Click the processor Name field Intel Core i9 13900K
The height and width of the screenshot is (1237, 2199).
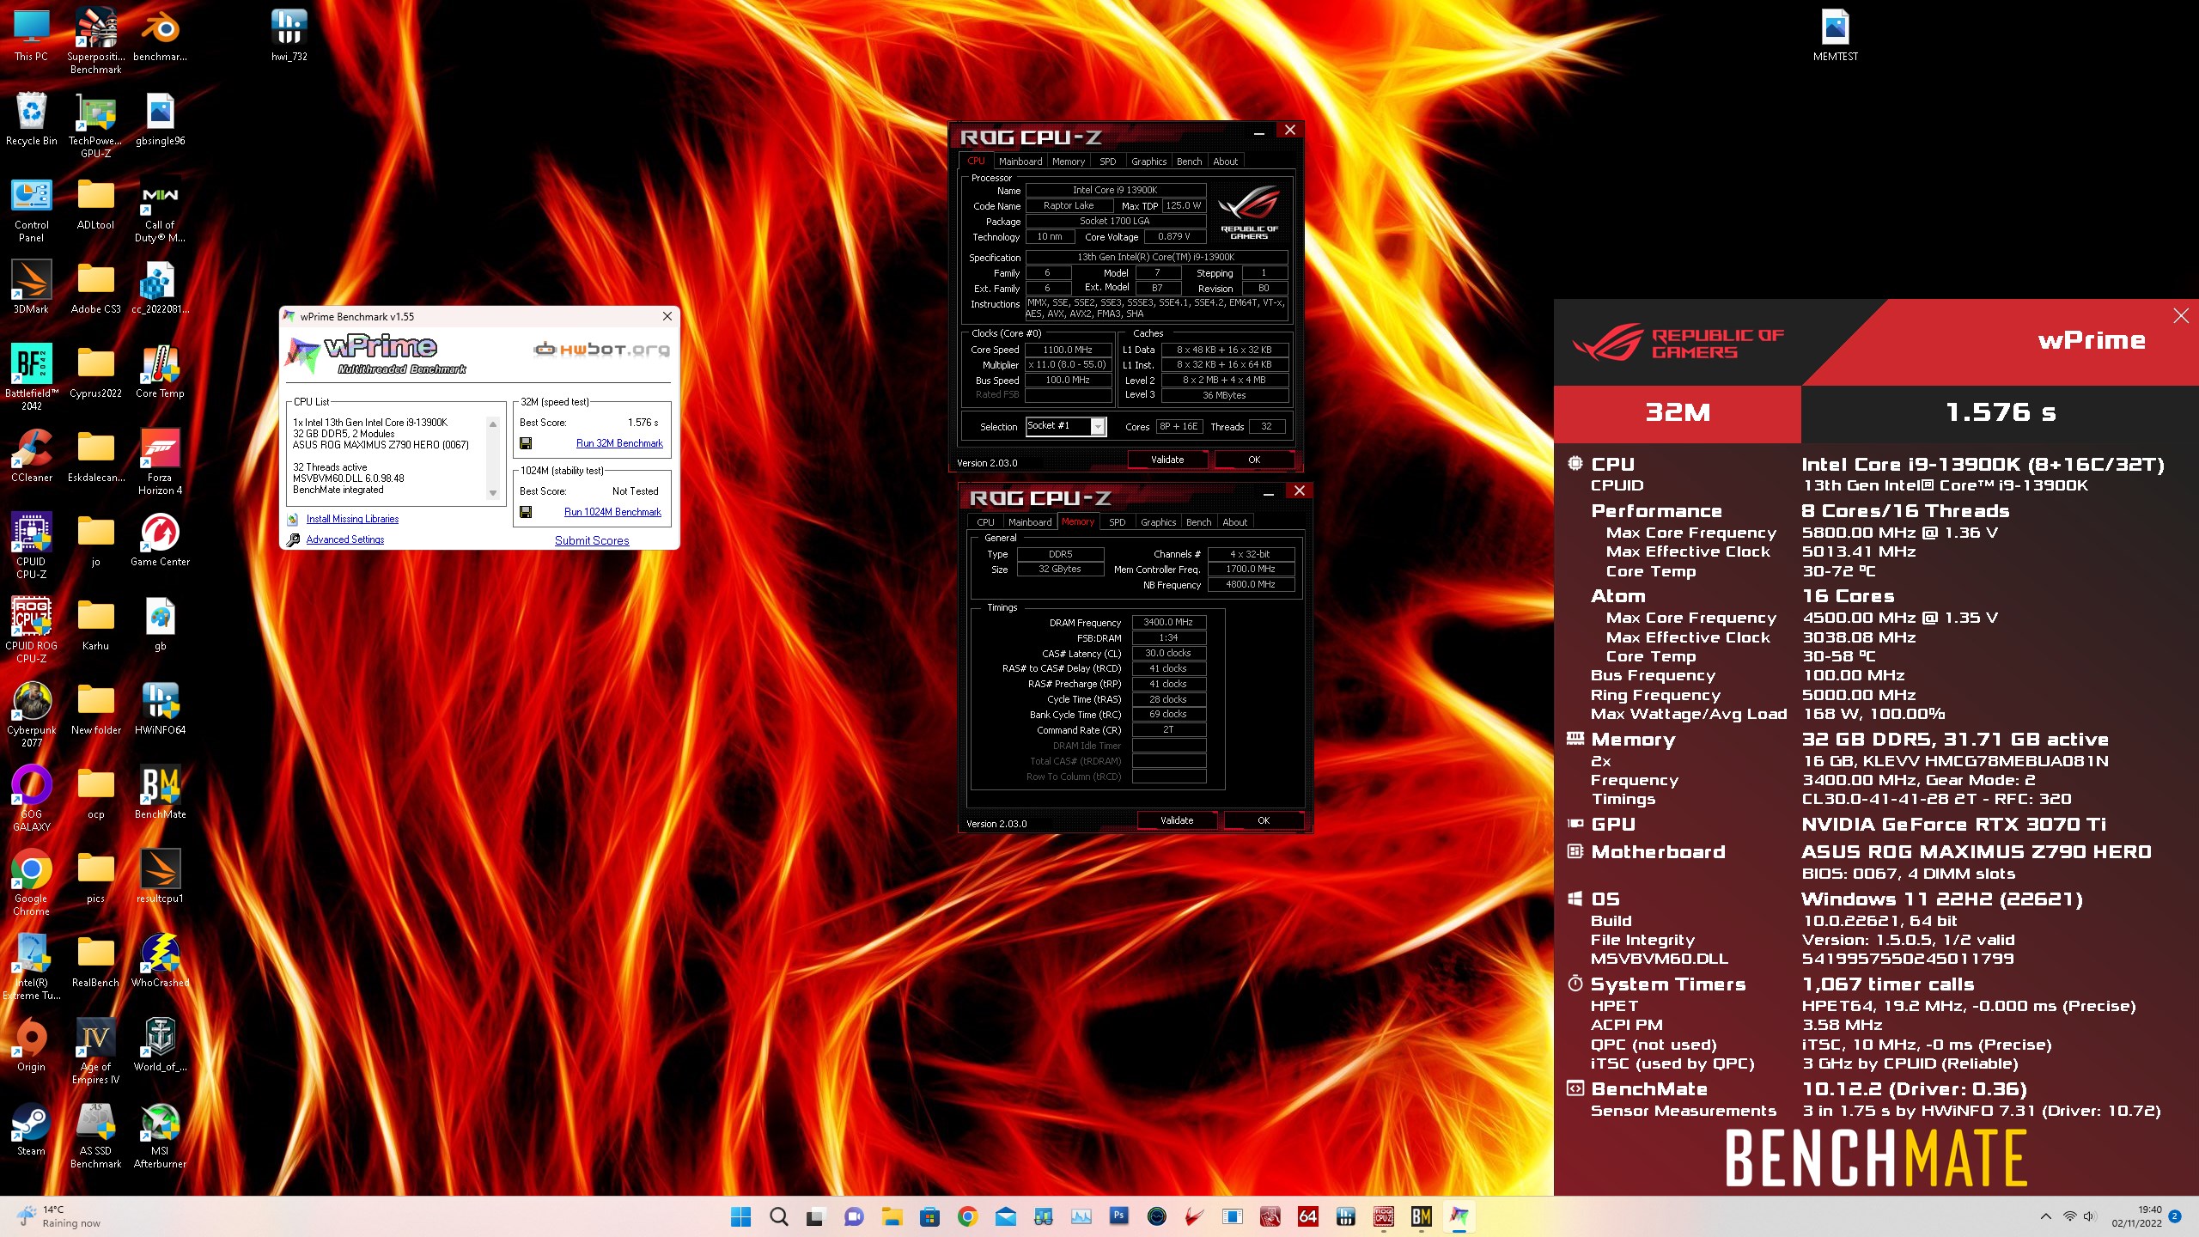coord(1115,190)
